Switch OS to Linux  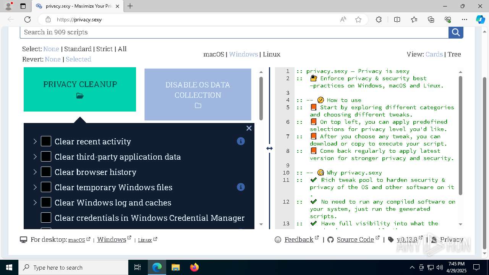coord(272,54)
